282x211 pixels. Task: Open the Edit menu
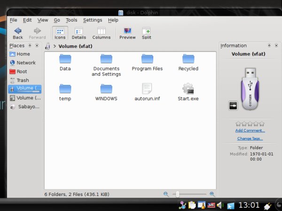27,20
